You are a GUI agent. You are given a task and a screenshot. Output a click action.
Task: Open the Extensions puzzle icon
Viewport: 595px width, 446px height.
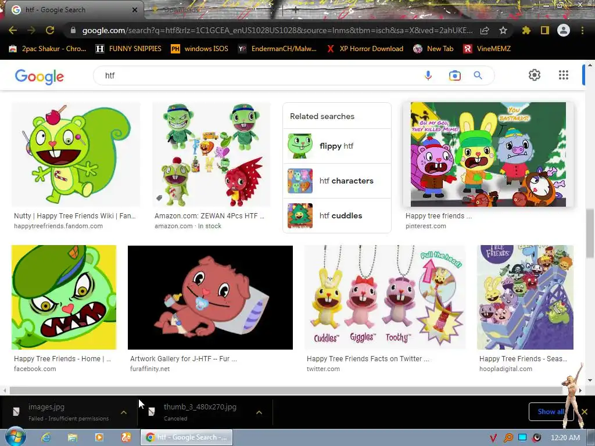526,30
